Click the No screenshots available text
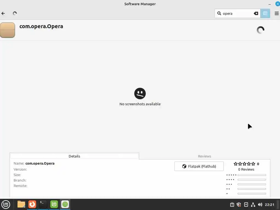This screenshot has width=280, height=210. (140, 104)
